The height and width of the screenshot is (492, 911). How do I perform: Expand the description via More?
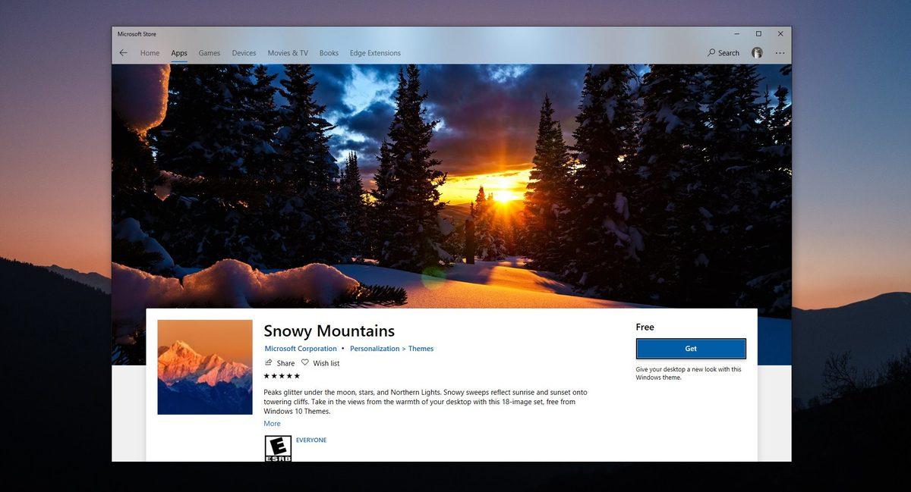tap(271, 423)
